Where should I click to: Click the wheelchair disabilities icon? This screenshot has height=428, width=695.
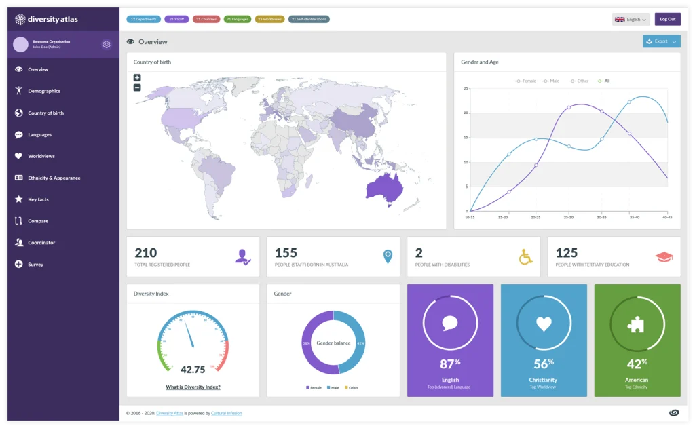point(526,257)
